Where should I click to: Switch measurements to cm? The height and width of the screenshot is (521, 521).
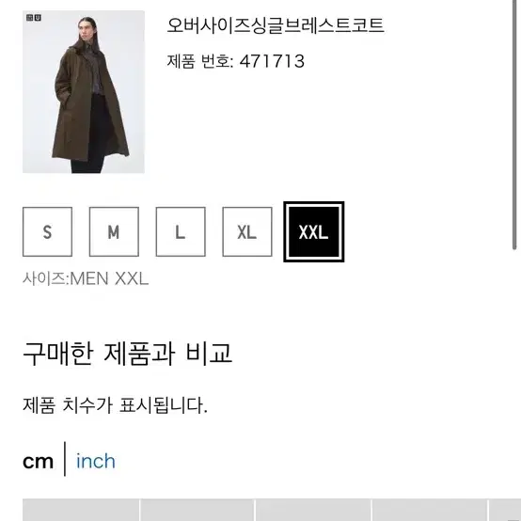pos(38,462)
